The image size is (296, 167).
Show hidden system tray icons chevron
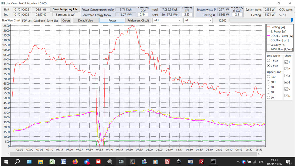238,162
